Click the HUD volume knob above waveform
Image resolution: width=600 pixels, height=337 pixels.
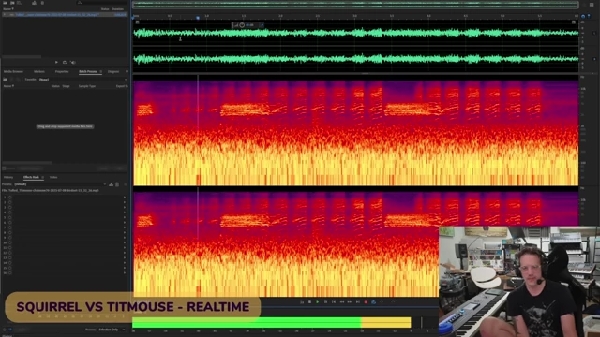coord(242,25)
